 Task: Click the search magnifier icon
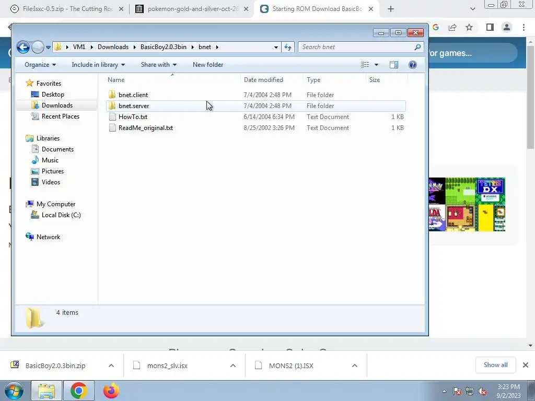click(x=417, y=47)
